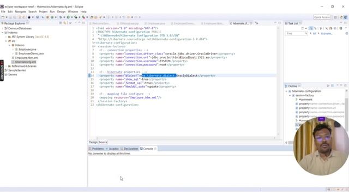Image resolution: width=349 pixels, height=196 pixels.
Task: Switch to the Source editor page tab
Action: coord(103,142)
